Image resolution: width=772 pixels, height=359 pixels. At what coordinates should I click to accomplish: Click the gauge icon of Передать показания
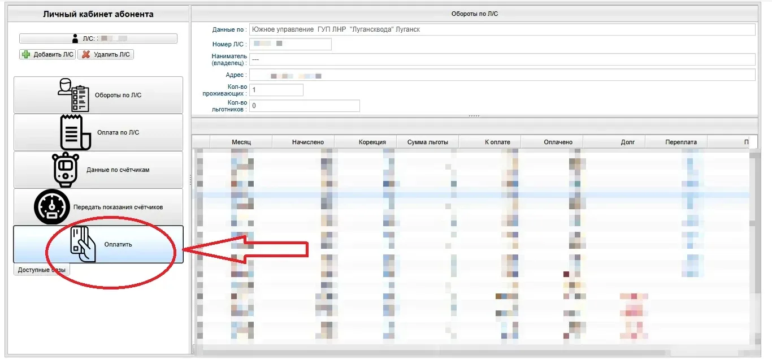point(52,207)
